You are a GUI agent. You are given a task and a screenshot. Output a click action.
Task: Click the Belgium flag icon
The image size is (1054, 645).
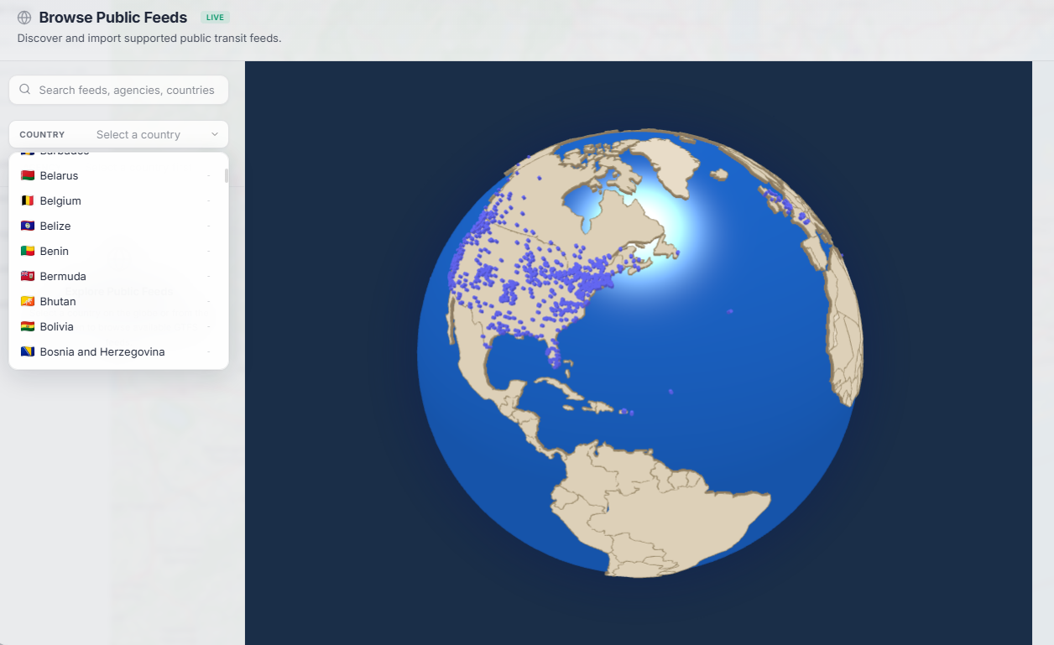point(28,200)
